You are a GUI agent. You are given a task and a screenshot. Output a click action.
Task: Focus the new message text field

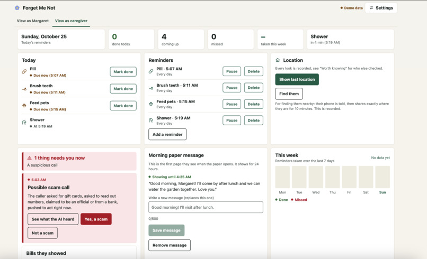pos(206,207)
